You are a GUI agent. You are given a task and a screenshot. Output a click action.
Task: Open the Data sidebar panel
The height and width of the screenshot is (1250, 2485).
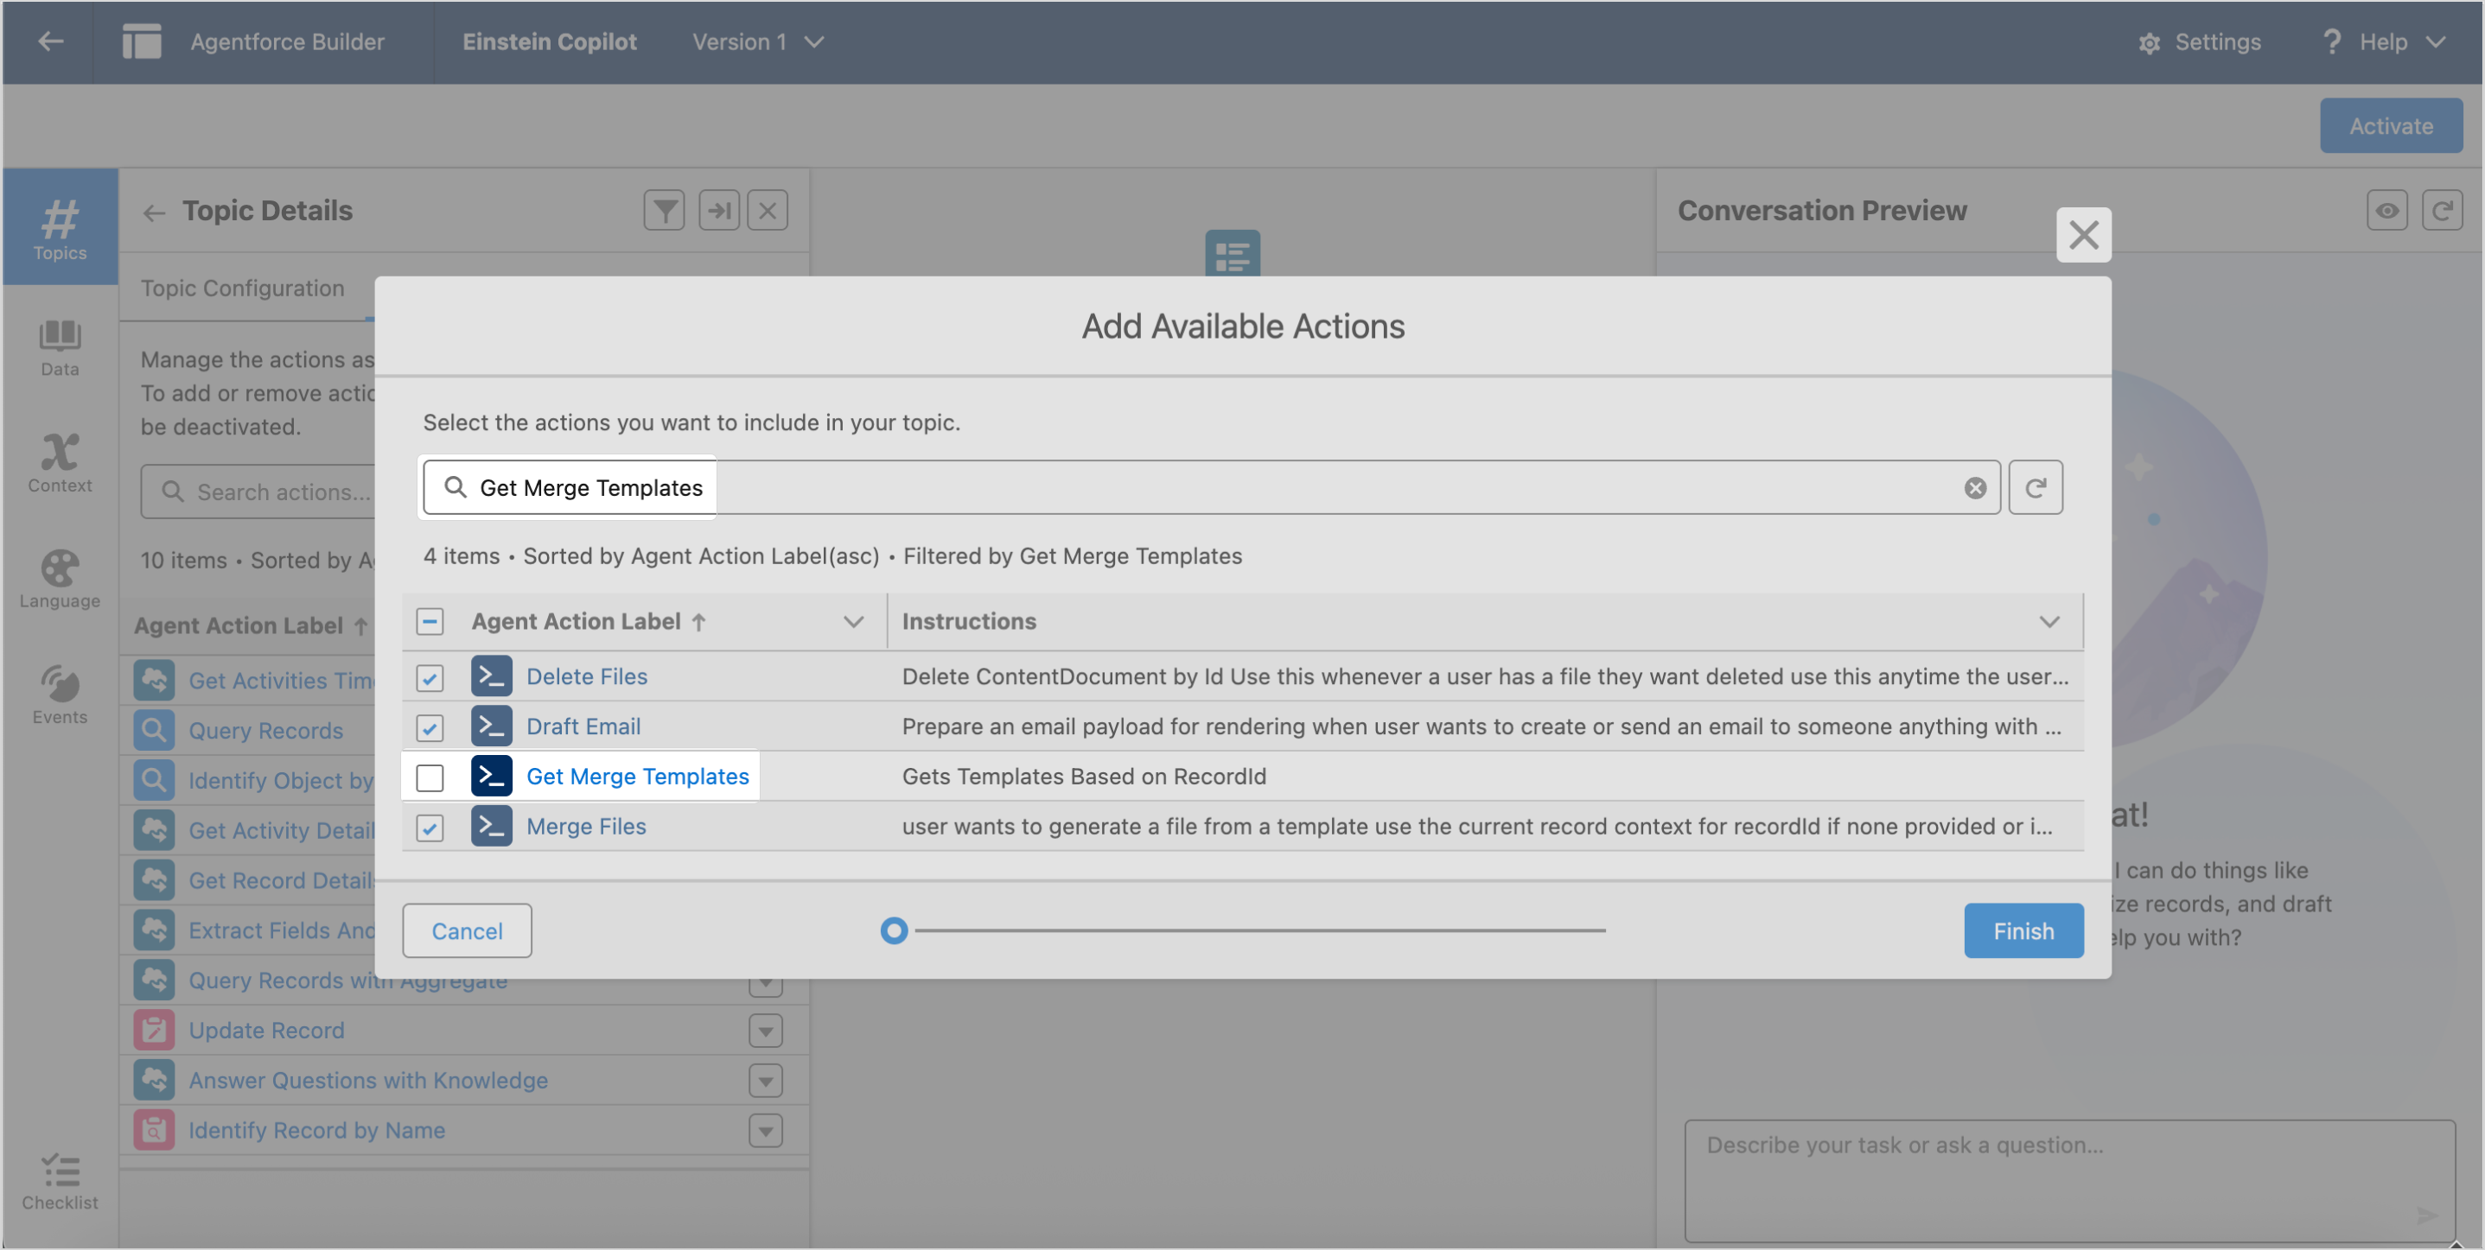click(x=60, y=347)
